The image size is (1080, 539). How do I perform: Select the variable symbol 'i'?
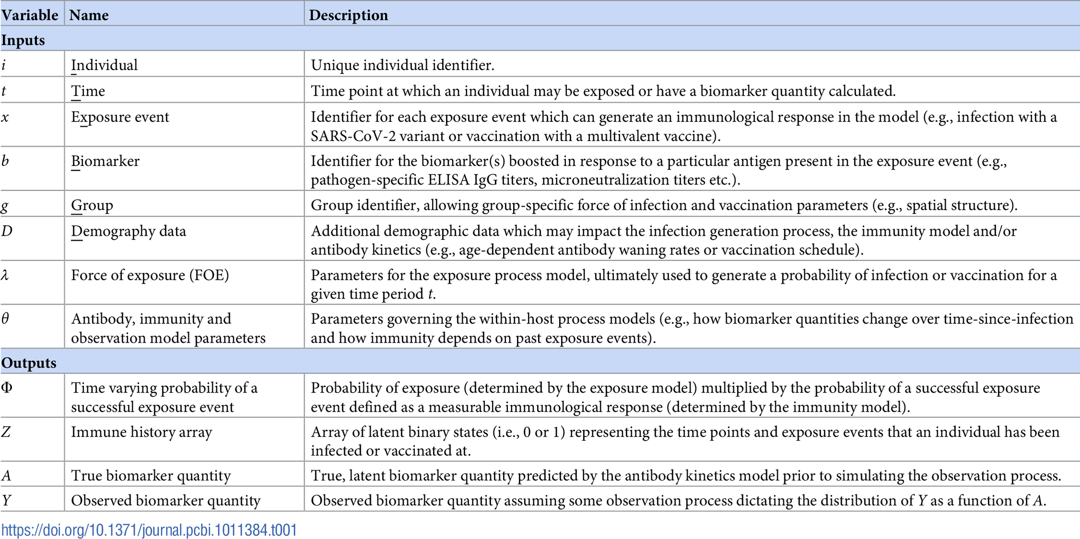coord(4,65)
